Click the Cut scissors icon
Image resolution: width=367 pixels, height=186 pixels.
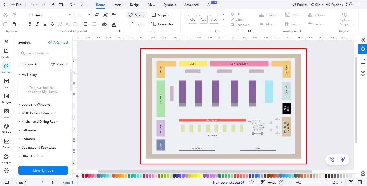click(x=5, y=15)
